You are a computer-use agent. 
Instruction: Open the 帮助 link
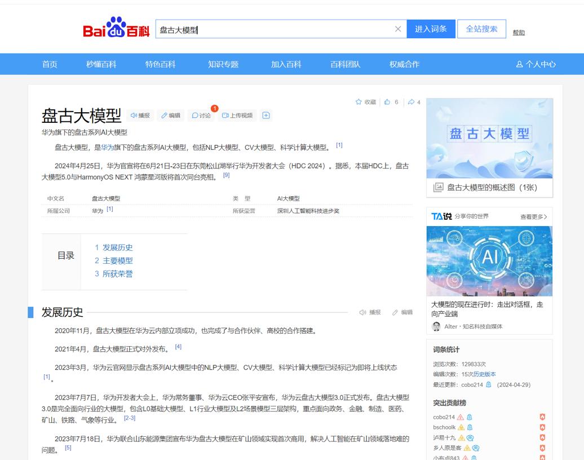[x=519, y=32]
